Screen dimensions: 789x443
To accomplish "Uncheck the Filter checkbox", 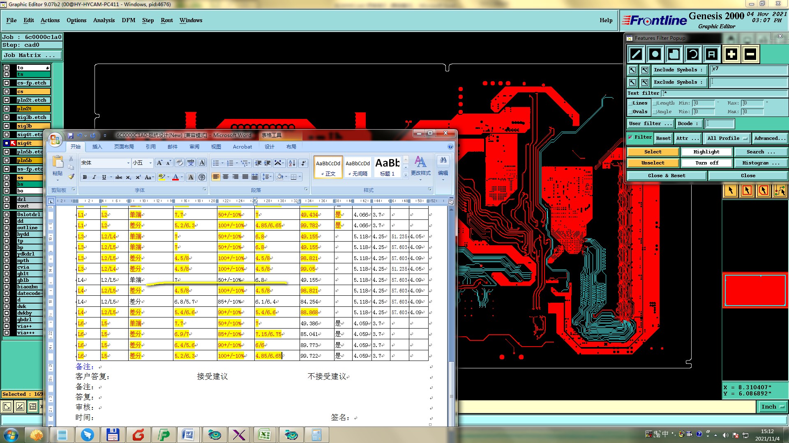I will pyautogui.click(x=630, y=138).
